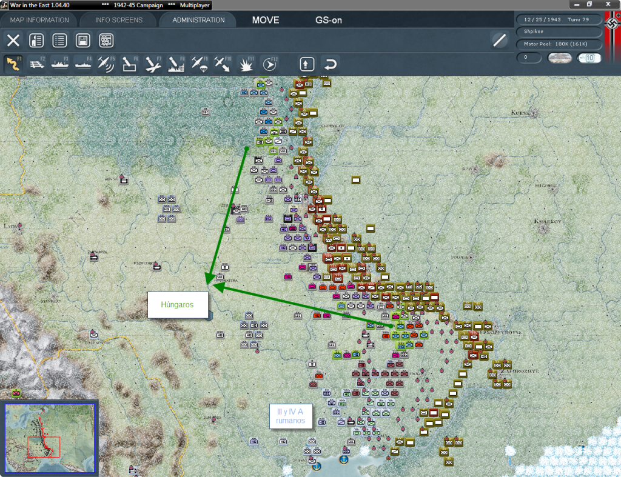This screenshot has width=621, height=477.
Task: Click the Húngaros label box
Action: point(178,305)
